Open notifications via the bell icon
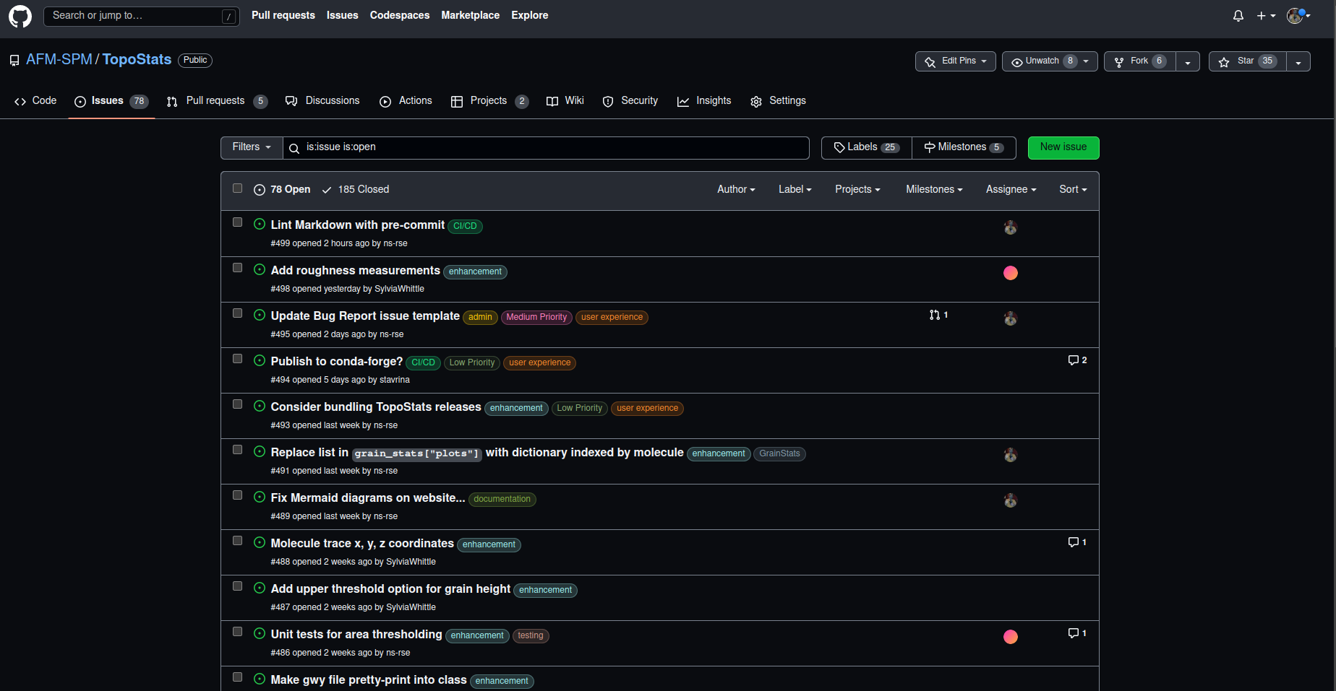 point(1238,15)
